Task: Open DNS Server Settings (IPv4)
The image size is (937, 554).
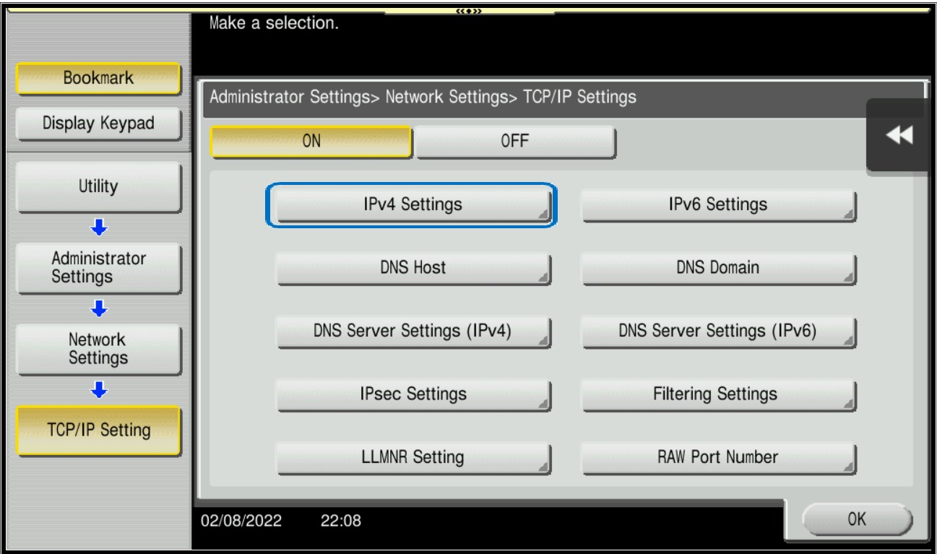Action: (x=413, y=331)
